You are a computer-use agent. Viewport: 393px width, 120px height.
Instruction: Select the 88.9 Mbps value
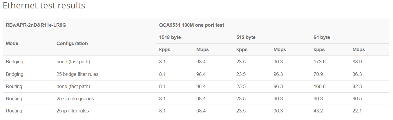[357, 62]
